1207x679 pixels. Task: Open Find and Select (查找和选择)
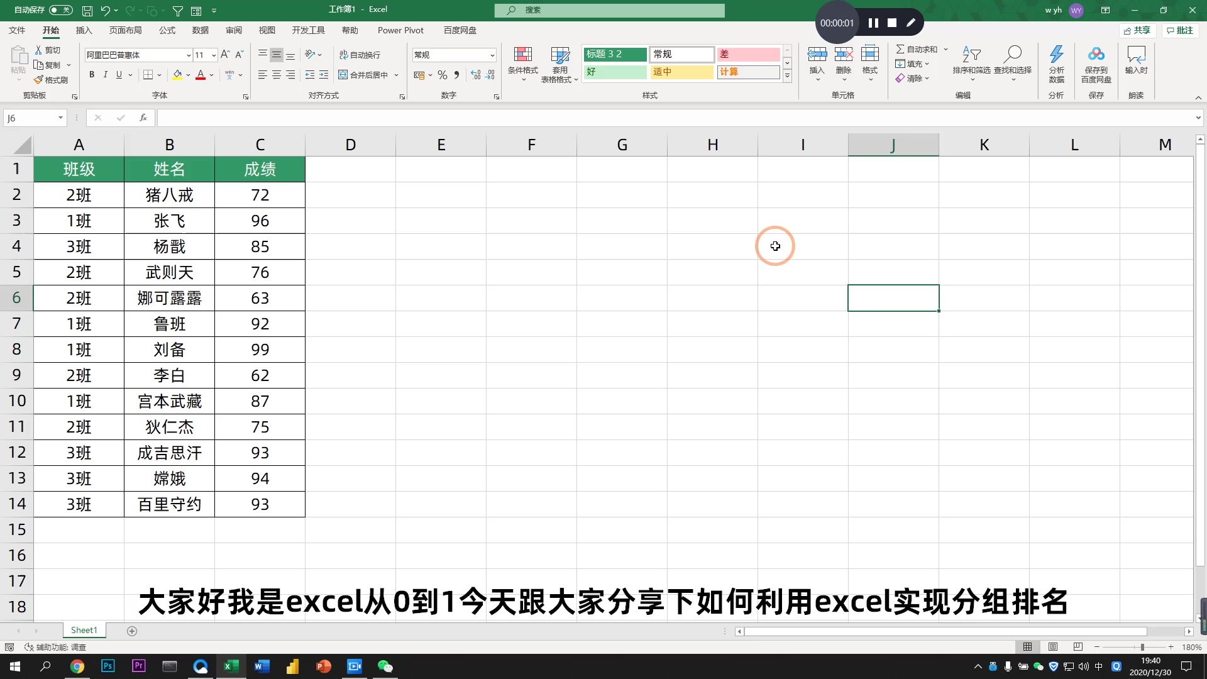point(1013,64)
